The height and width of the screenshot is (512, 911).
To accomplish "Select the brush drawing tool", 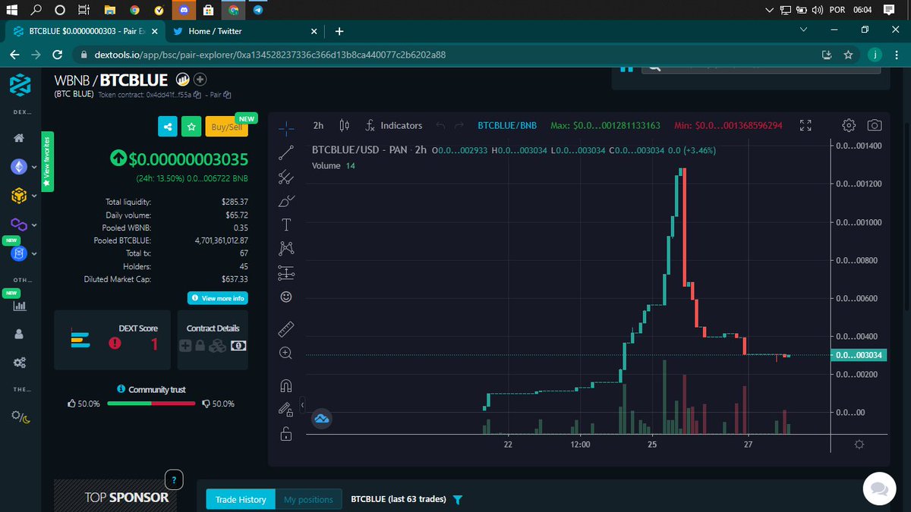I will pyautogui.click(x=286, y=201).
